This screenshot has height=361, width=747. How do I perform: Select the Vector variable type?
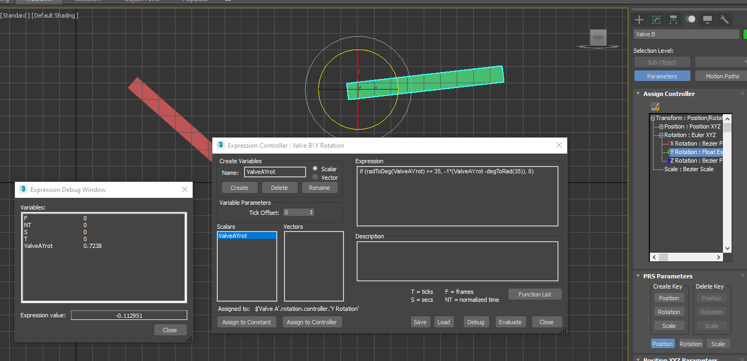(x=316, y=177)
